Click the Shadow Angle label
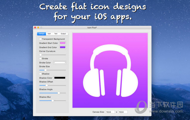 coord(46,89)
